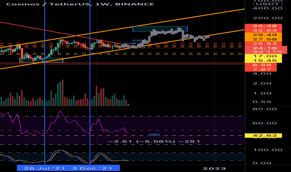Click the 7.87 red price label
The width and height of the screenshot is (291, 172).
261,69
